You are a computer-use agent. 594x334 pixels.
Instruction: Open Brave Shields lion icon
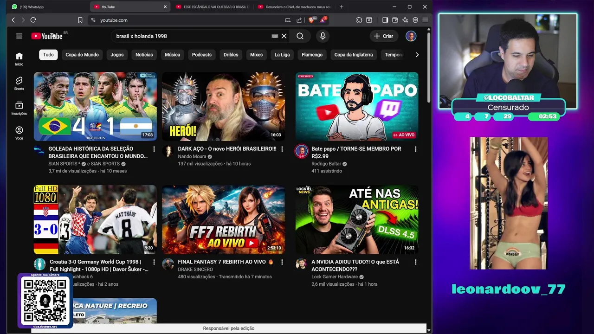(312, 20)
